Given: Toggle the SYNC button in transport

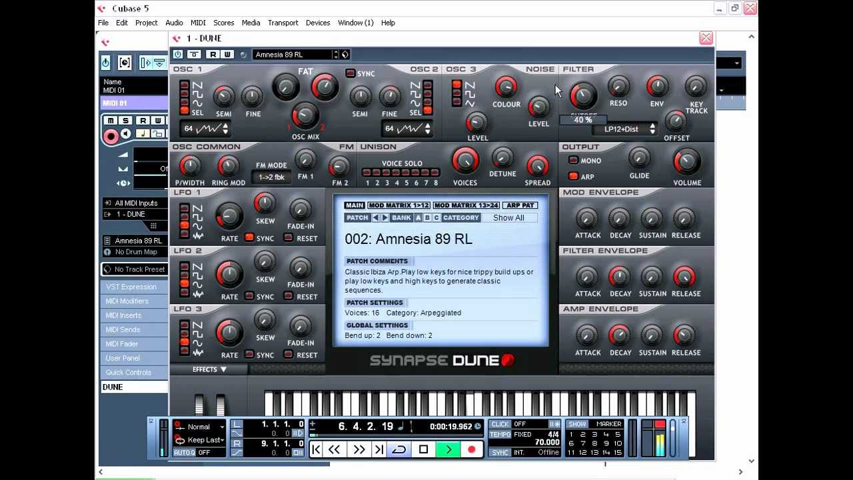Looking at the screenshot, I should (x=500, y=453).
